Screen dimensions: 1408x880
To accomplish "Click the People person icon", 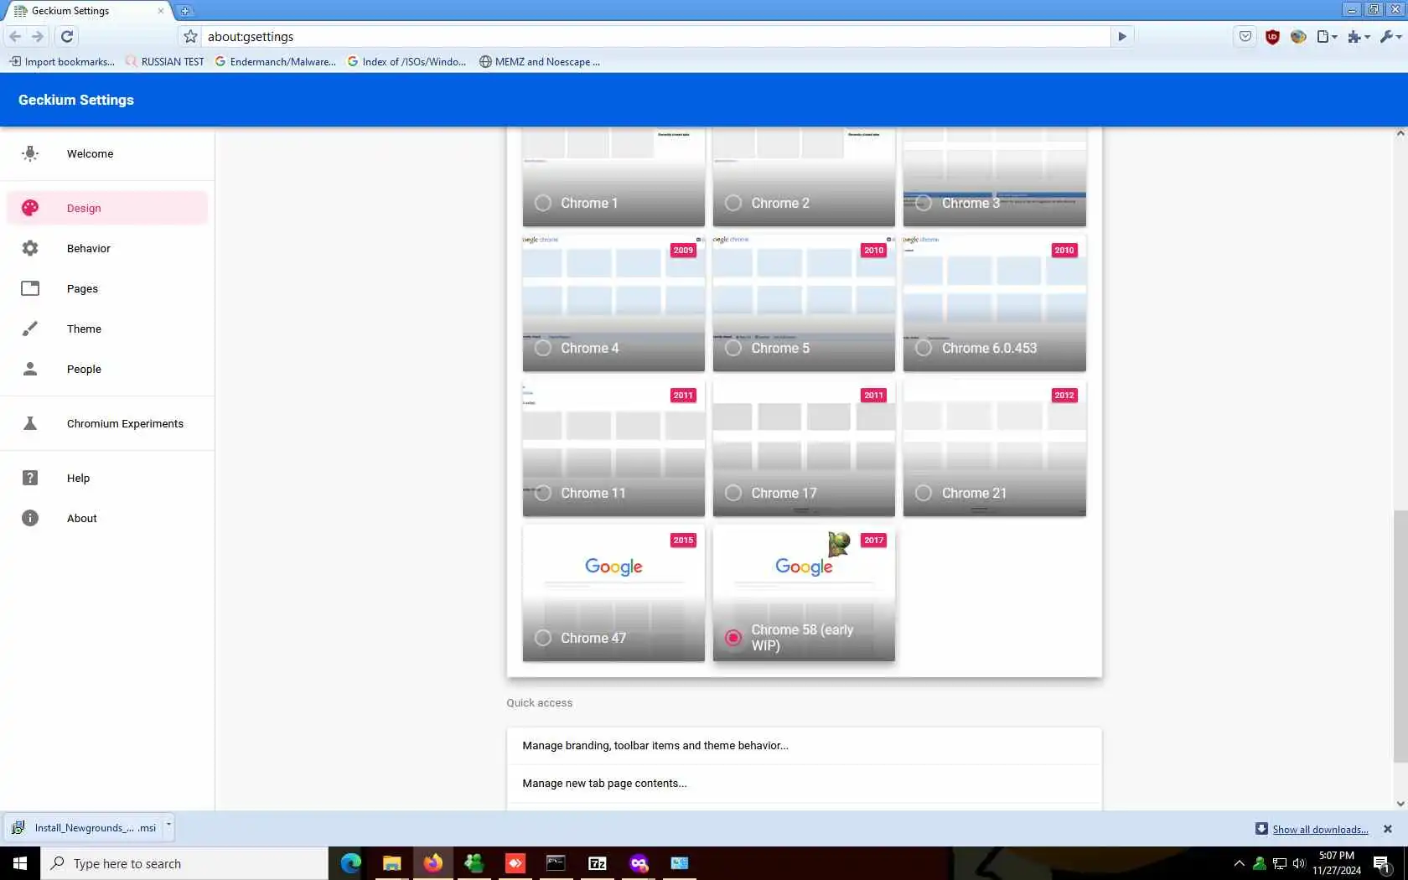I will pyautogui.click(x=30, y=369).
